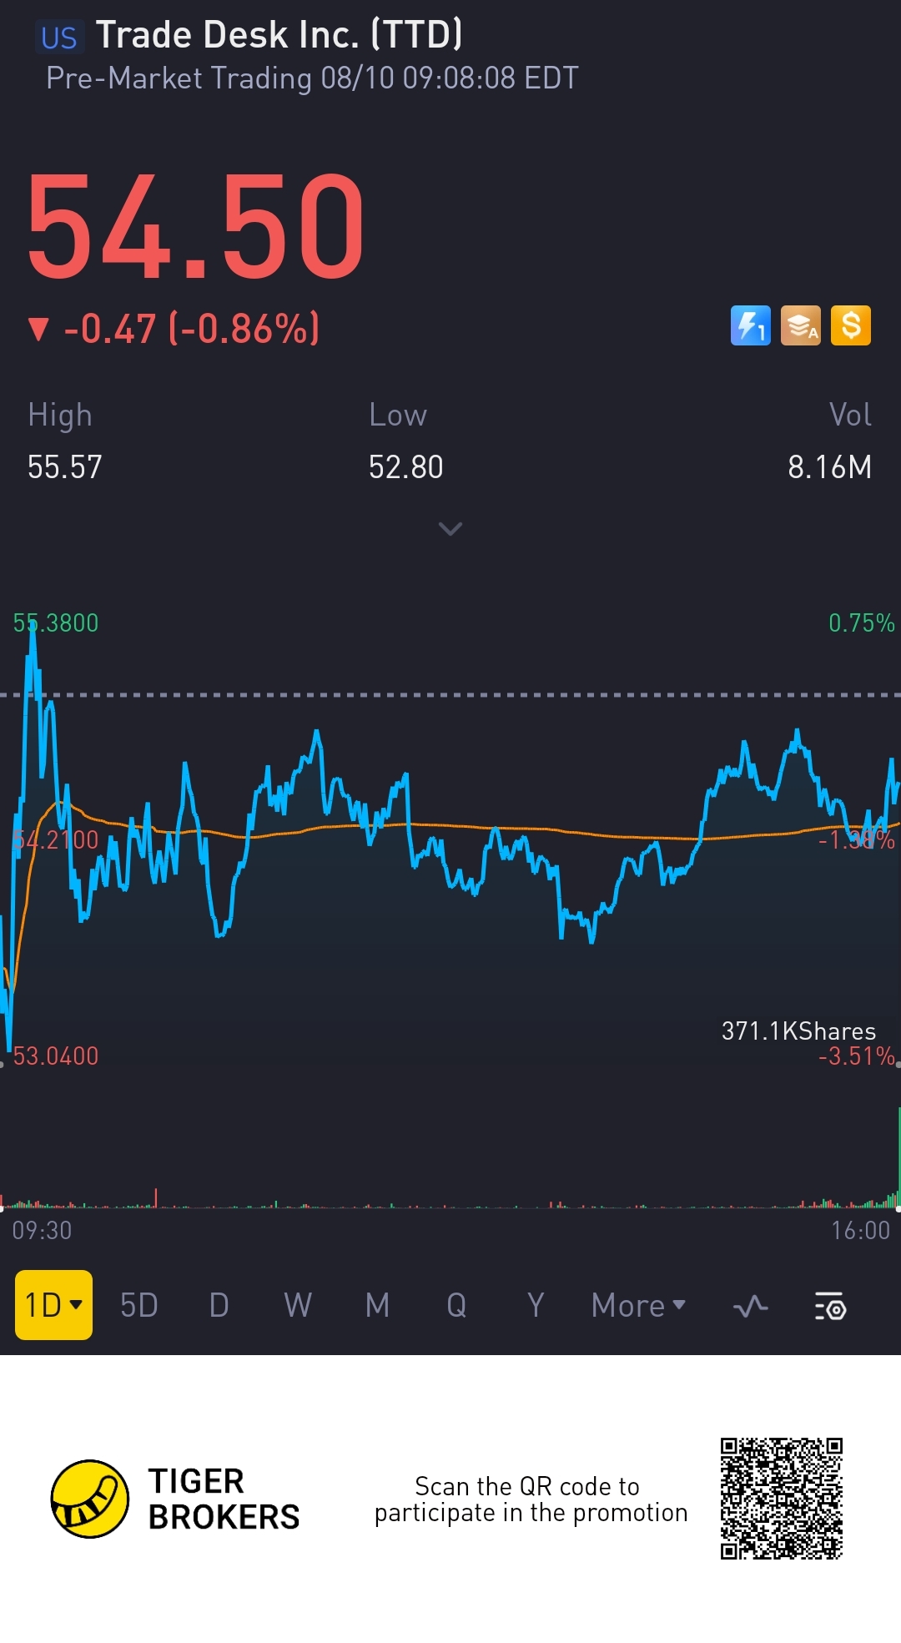Tap the 16:00 time axis label
The image size is (901, 1643).
pos(860,1231)
